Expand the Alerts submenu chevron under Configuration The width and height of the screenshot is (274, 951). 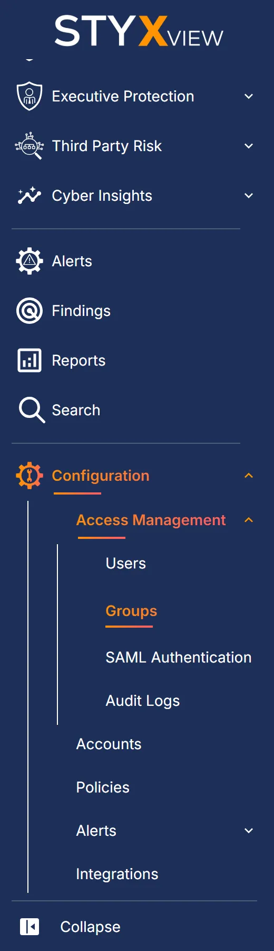tap(249, 831)
